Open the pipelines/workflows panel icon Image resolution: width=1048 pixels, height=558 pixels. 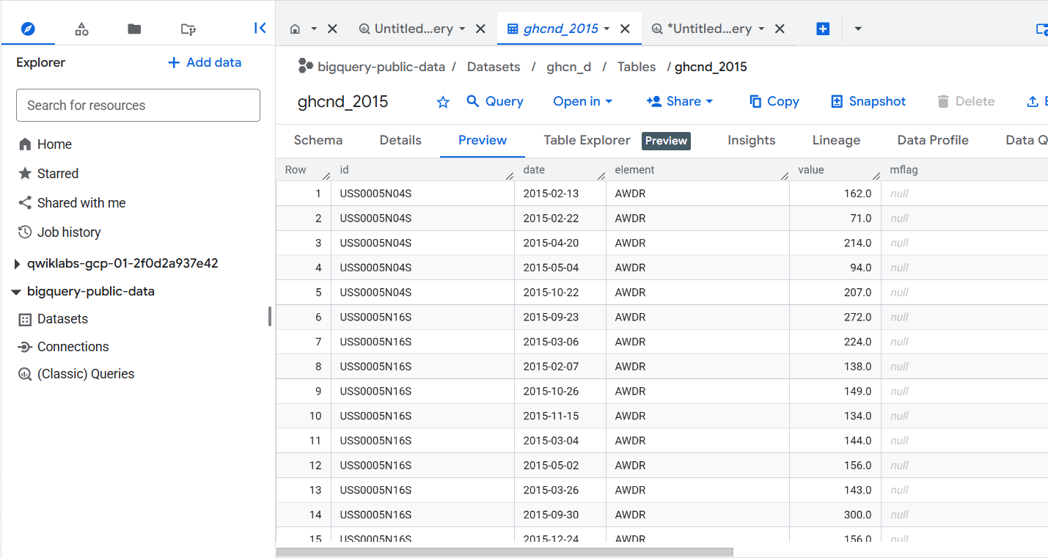(81, 29)
